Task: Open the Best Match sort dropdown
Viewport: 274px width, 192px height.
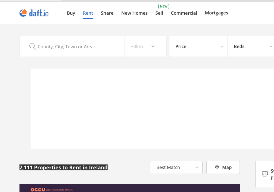Action: tap(176, 167)
